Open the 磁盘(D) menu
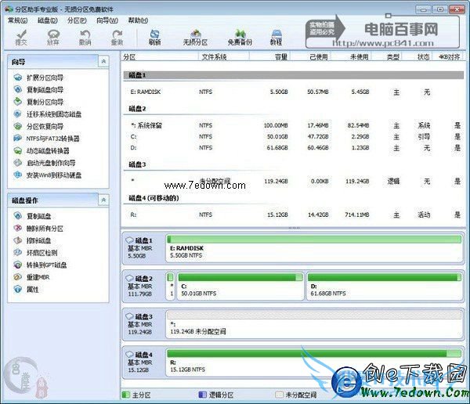The width and height of the screenshot is (470, 404). 48,20
